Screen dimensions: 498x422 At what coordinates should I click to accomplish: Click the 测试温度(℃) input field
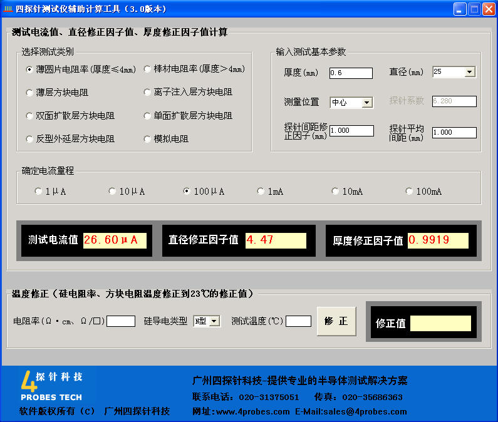tap(298, 321)
